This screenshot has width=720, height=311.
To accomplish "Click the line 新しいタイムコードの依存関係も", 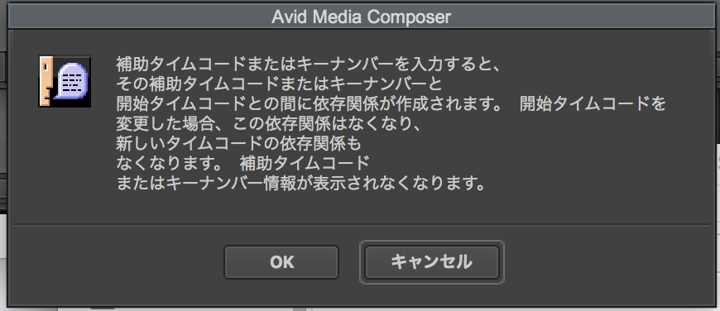I will coord(239,144).
